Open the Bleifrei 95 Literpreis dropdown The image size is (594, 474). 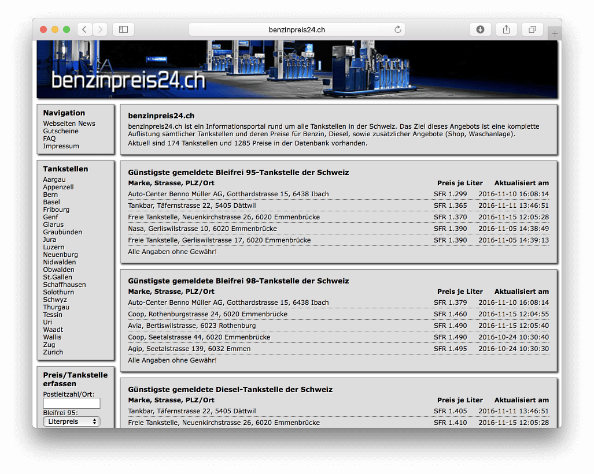pos(72,421)
